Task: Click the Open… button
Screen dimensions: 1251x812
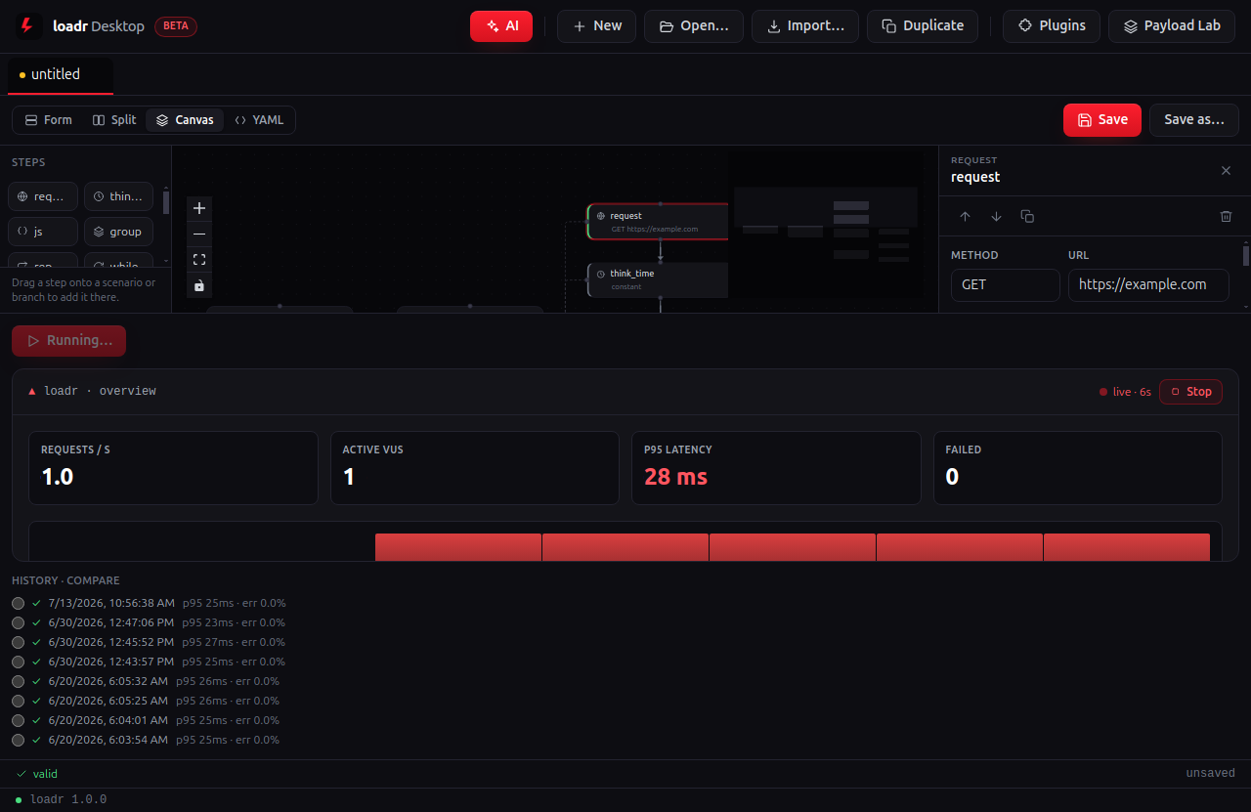Action: pyautogui.click(x=694, y=26)
